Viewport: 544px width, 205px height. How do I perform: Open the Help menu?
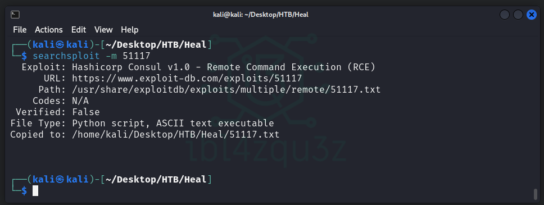point(130,30)
